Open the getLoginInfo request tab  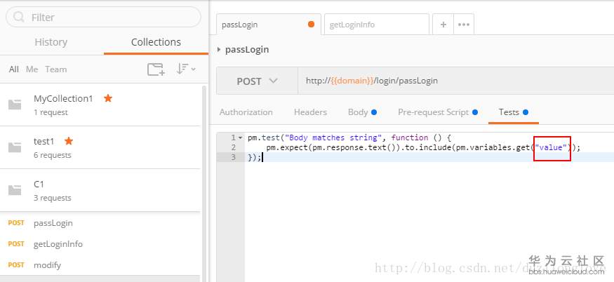click(376, 25)
